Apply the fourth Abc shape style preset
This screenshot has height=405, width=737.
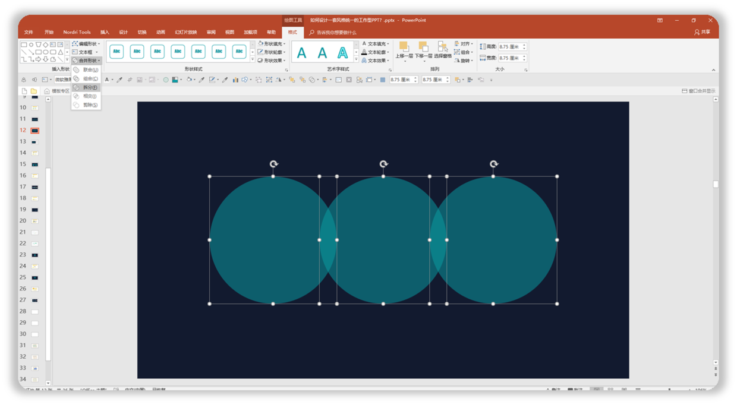[178, 52]
